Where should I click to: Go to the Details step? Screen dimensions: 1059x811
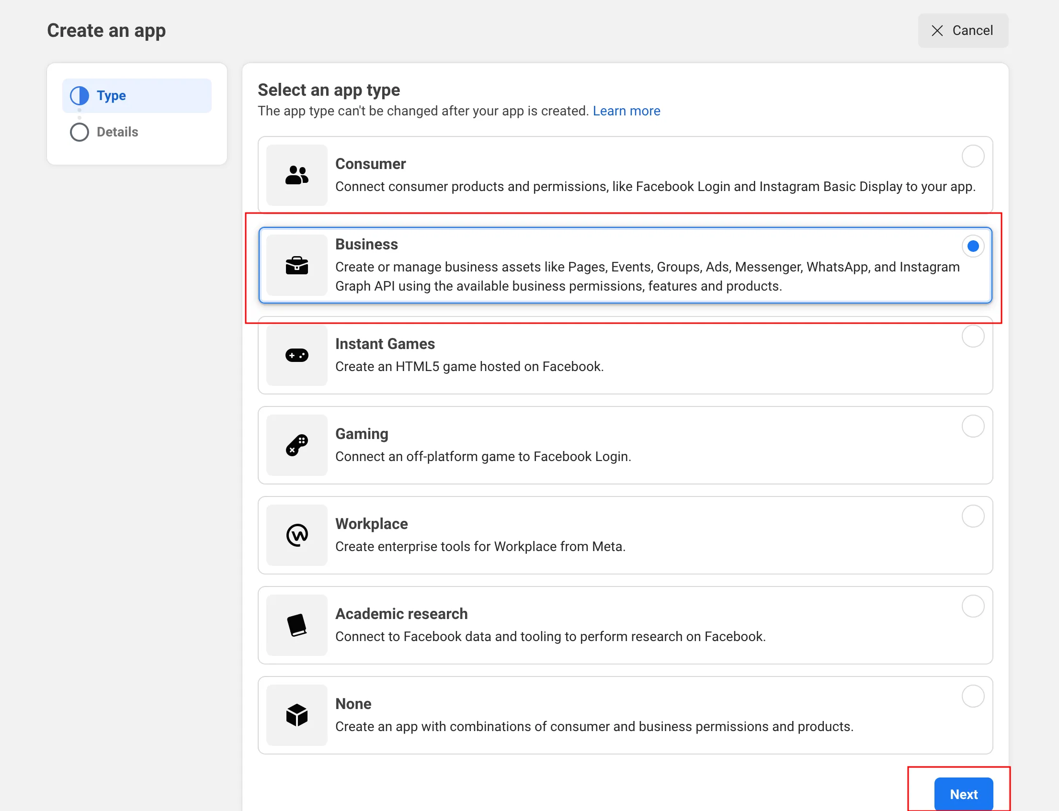coord(117,132)
